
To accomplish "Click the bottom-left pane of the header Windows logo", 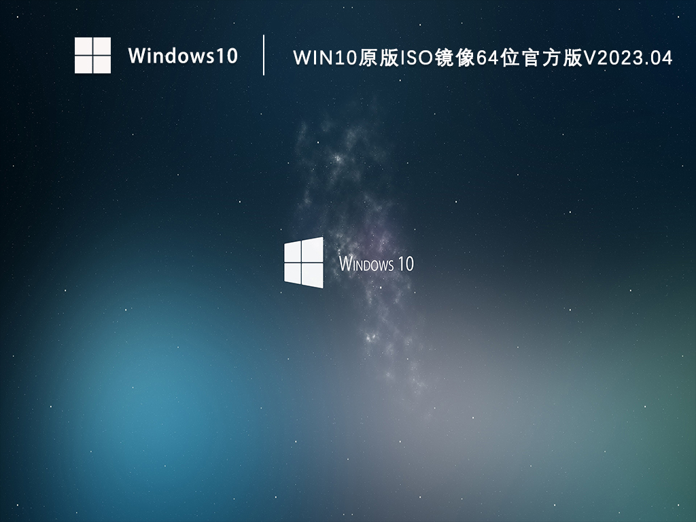I will tap(83, 65).
